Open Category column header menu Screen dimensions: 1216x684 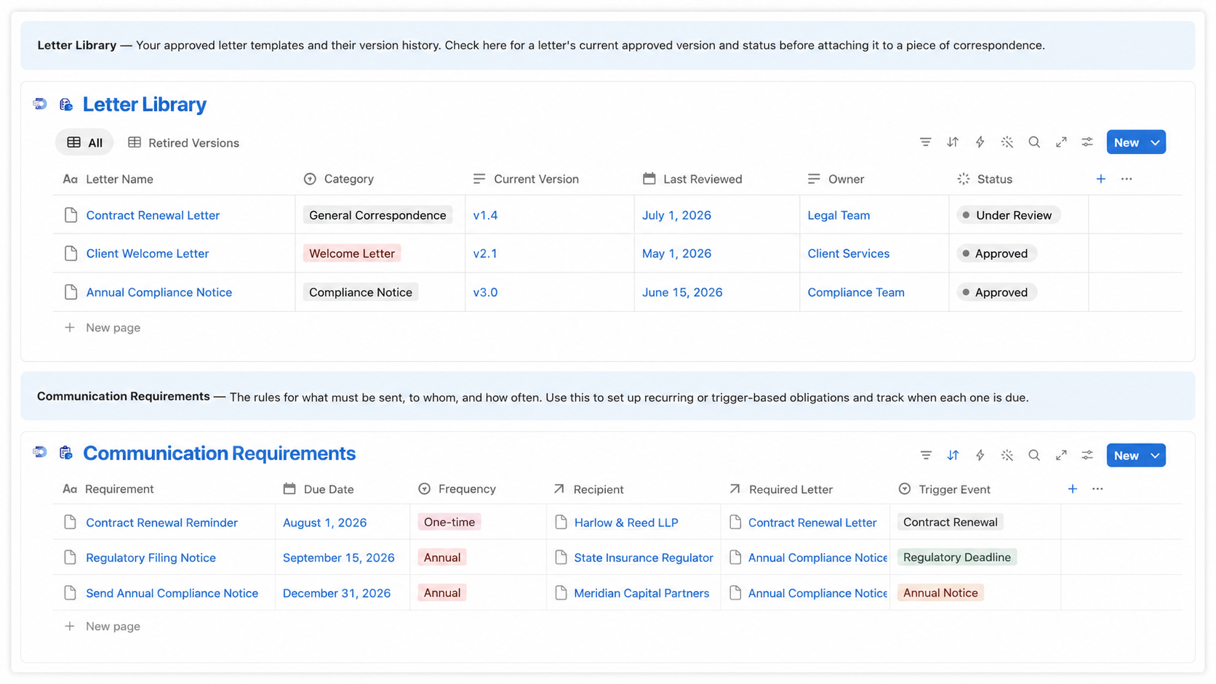pos(339,179)
